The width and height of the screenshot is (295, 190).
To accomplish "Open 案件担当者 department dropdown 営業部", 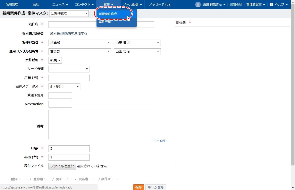I will coord(80,43).
